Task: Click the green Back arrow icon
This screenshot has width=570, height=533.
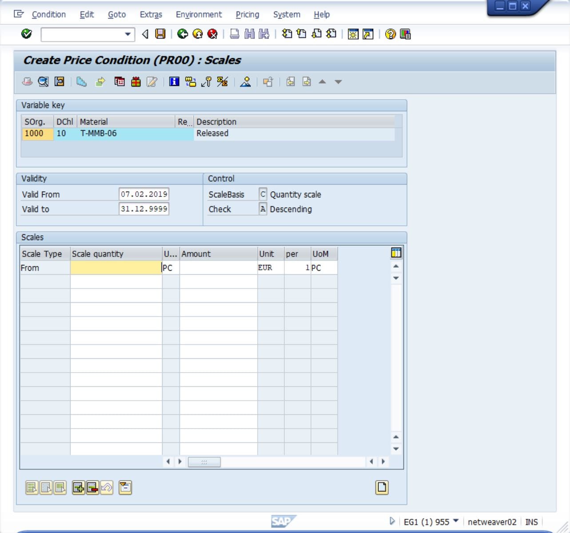Action: tap(183, 34)
